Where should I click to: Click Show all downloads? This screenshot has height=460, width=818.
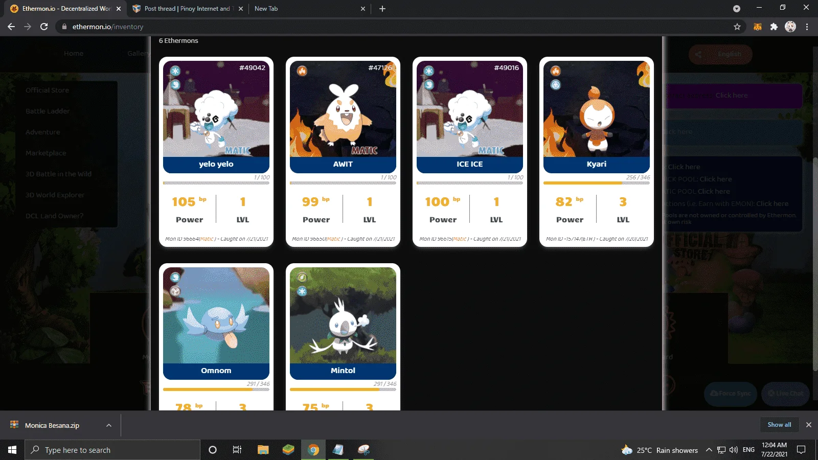[779, 425]
